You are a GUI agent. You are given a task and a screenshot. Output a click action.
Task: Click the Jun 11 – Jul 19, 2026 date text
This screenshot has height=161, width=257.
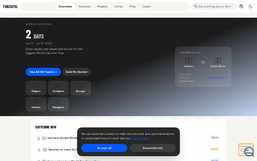click(x=39, y=43)
